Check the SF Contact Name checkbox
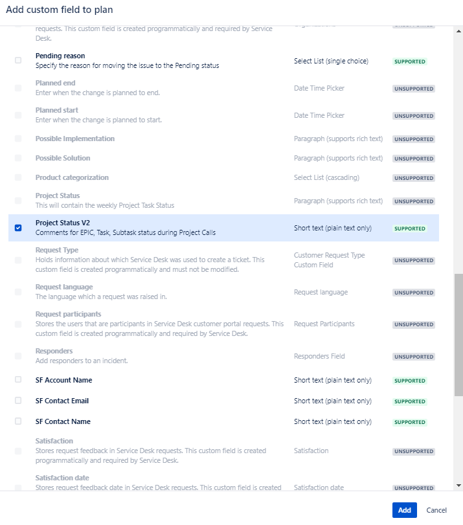Screen dimensions: 463x525 point(19,421)
